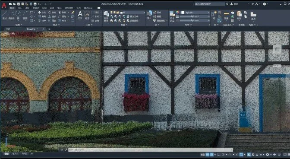Image resolution: width=290 pixels, height=159 pixels.
Task: Expand the Annotation panel title dropdown
Action: tap(89, 25)
